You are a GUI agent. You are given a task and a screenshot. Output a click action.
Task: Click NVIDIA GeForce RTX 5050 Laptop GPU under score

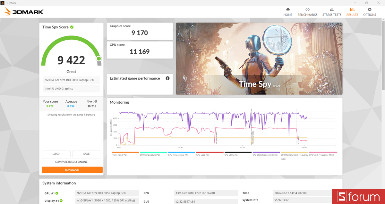[x=71, y=80]
